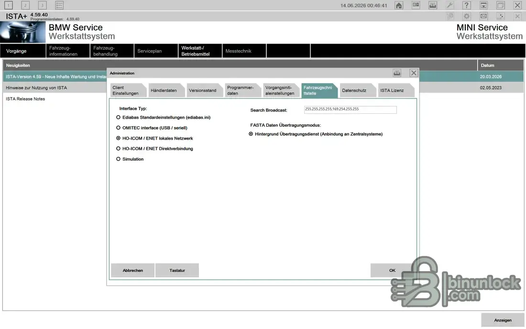Open operation slot 1 in the toolbar
The height and width of the screenshot is (329, 526).
[x=9, y=5]
